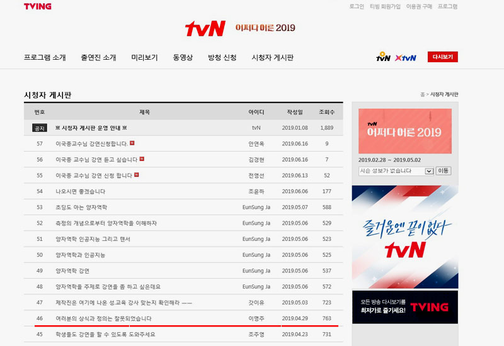Click the TVING logo in top-left
Screen dimensions: 504x346
point(38,6)
